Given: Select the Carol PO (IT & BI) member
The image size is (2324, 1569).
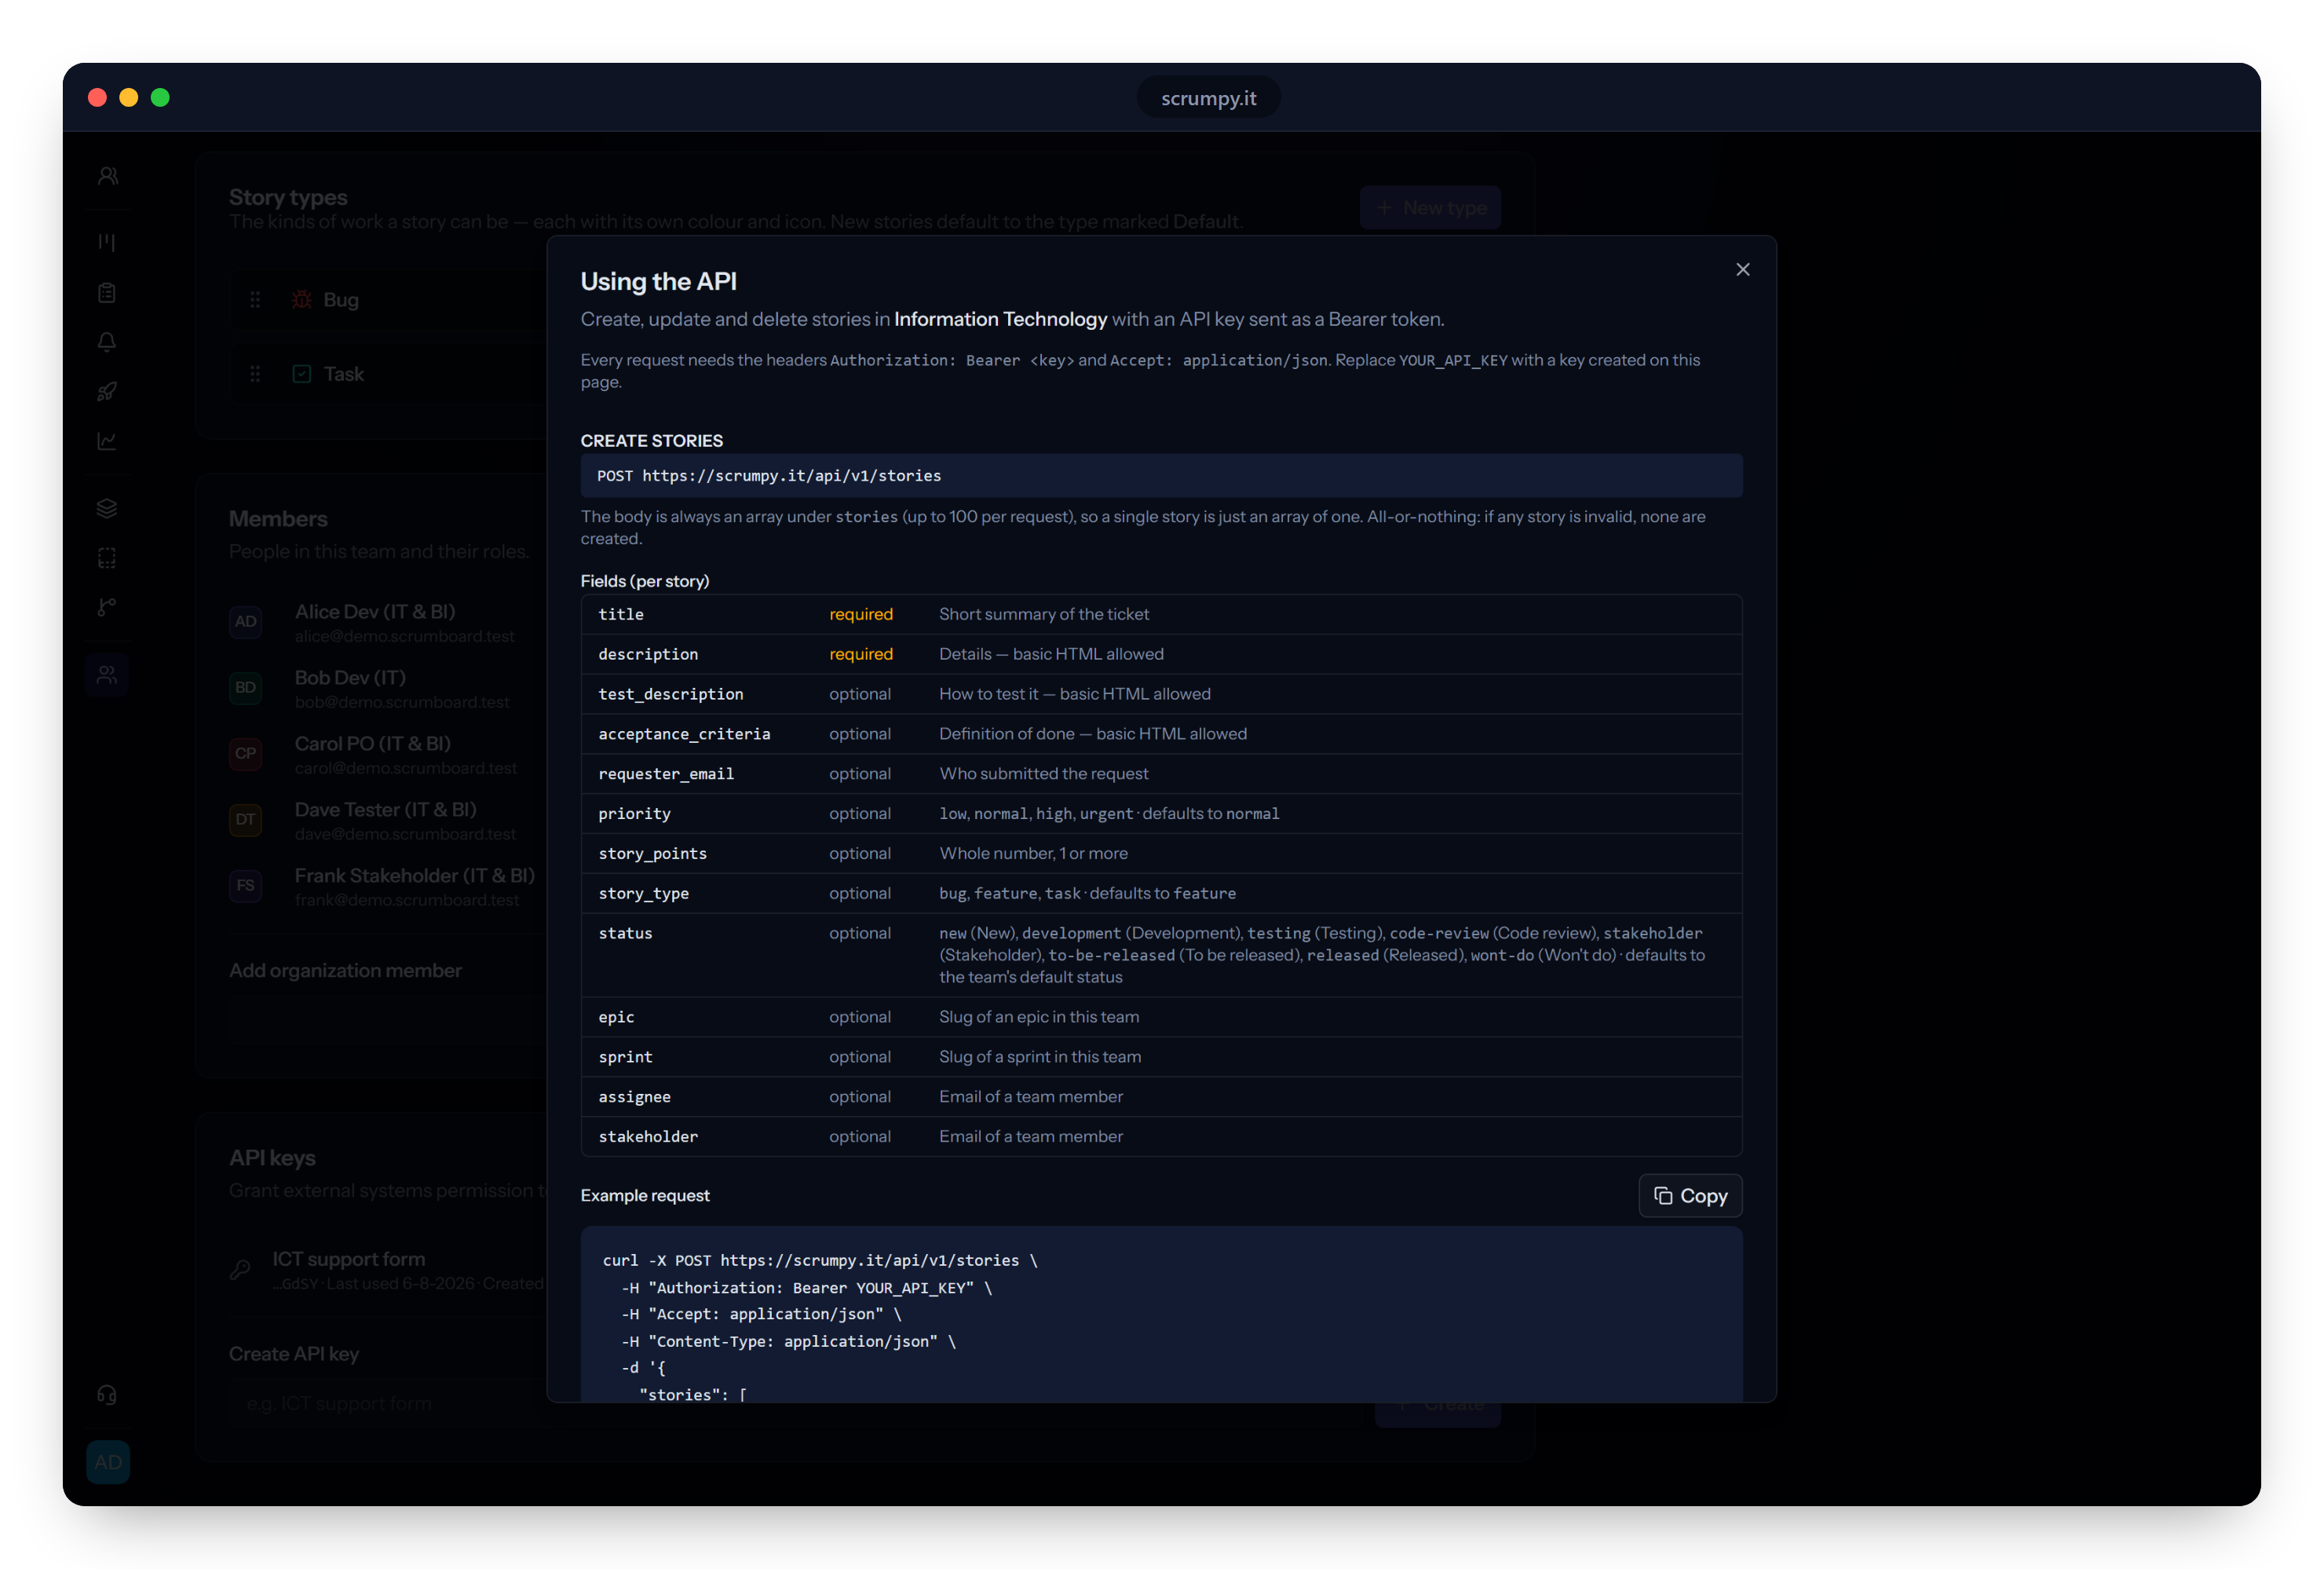Looking at the screenshot, I should [x=373, y=744].
